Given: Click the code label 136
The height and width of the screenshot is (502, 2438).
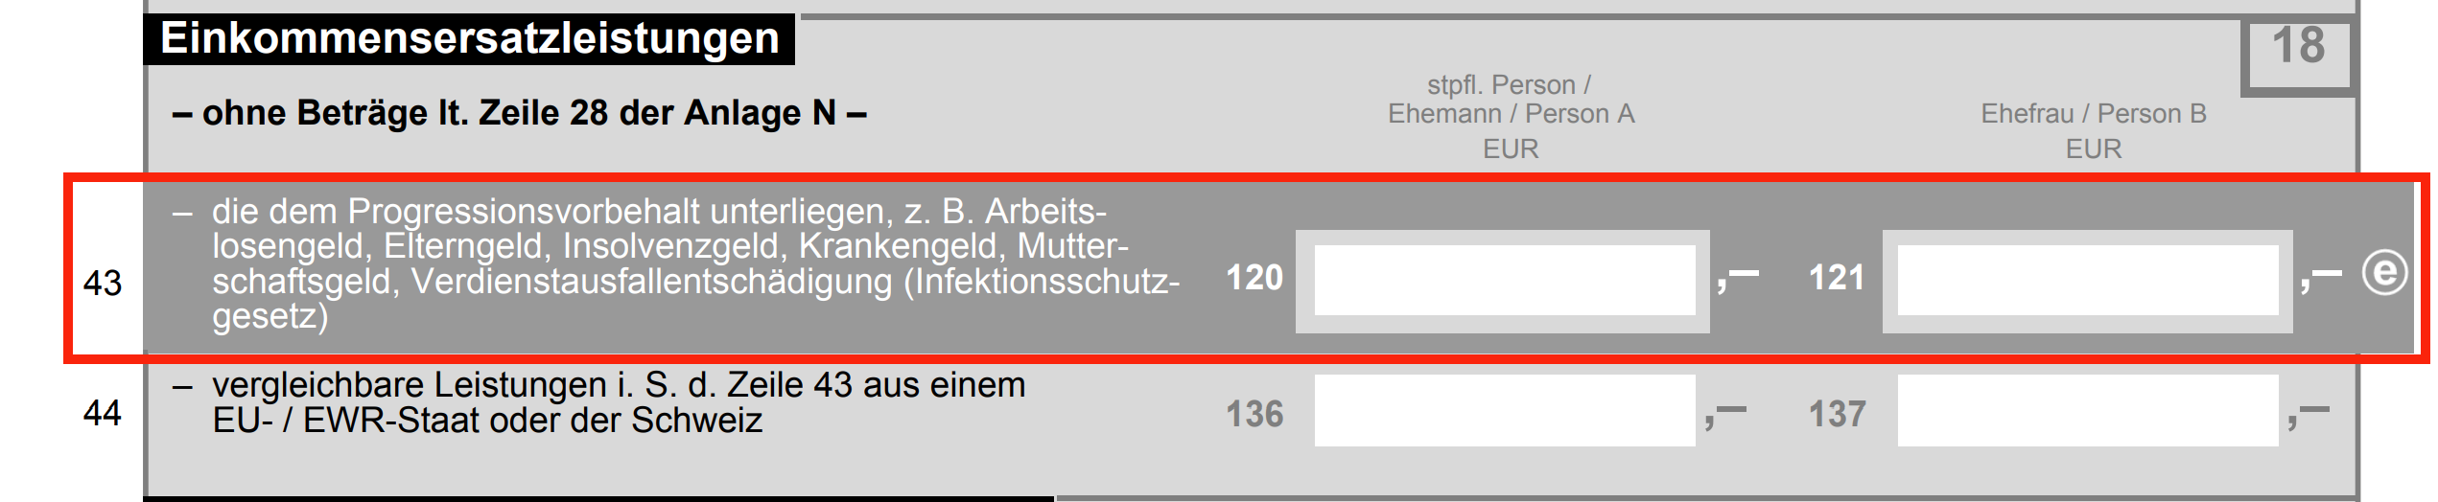Looking at the screenshot, I should 1254,414.
